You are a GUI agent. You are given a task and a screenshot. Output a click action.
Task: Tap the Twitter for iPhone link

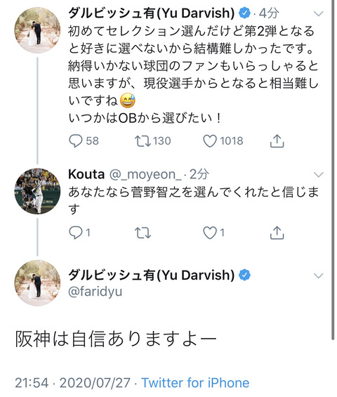[195, 382]
